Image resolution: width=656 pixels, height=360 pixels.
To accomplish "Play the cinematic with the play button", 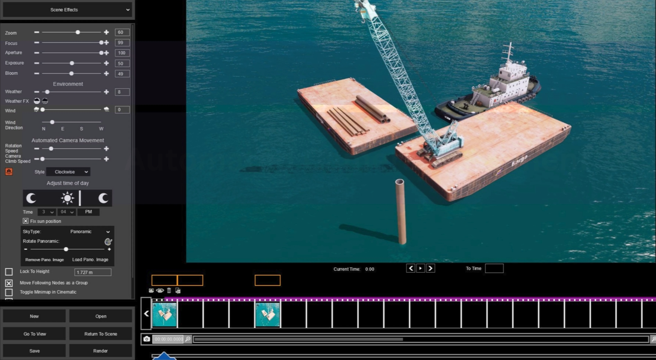I will (x=421, y=268).
